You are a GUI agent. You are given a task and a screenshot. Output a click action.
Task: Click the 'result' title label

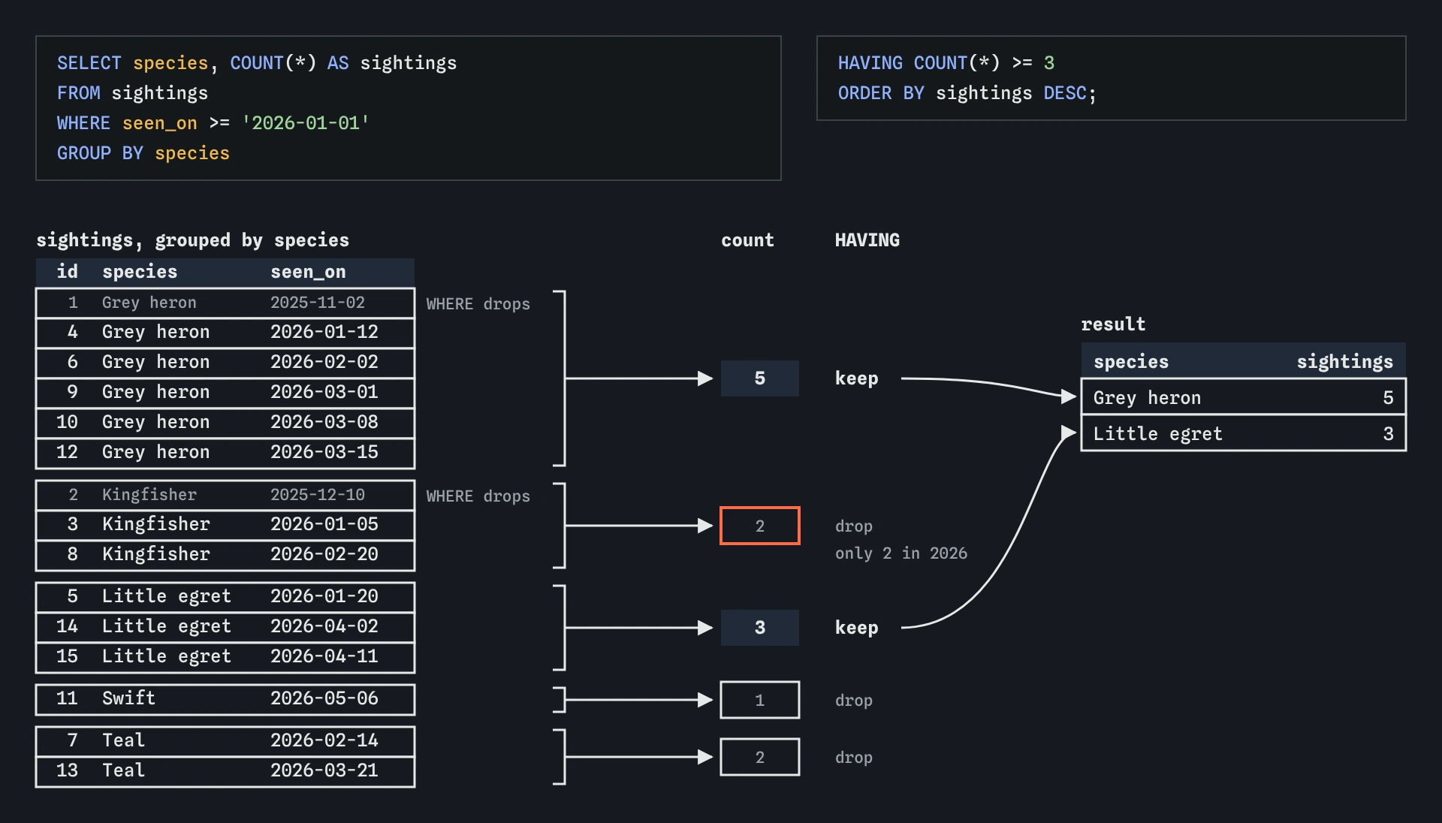pyautogui.click(x=1113, y=324)
